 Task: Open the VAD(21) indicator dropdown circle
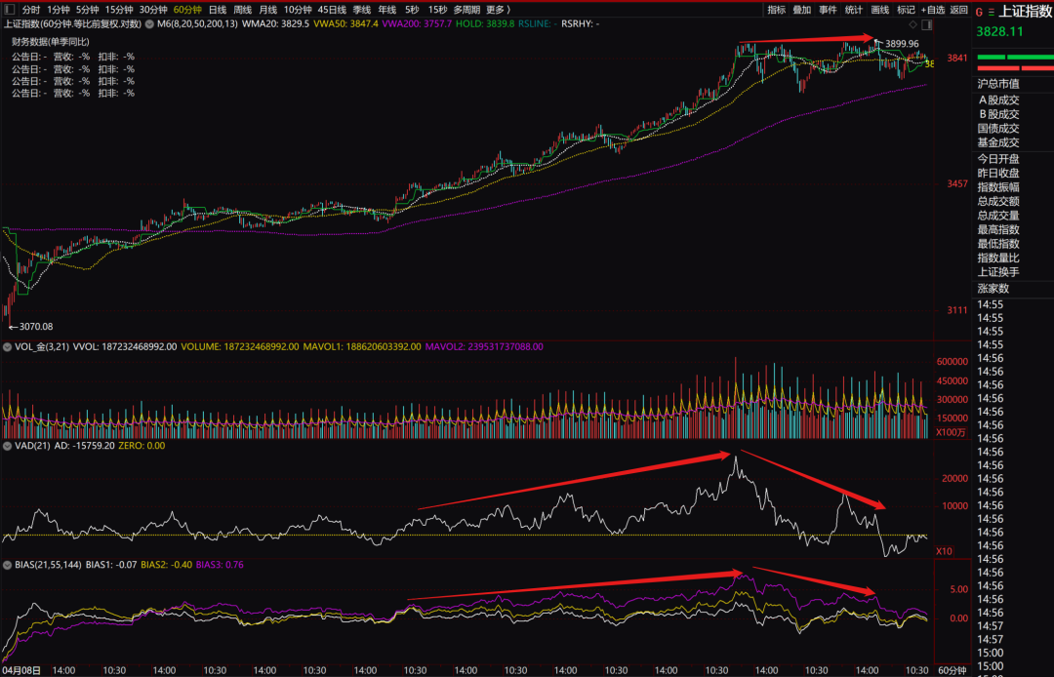coord(8,445)
